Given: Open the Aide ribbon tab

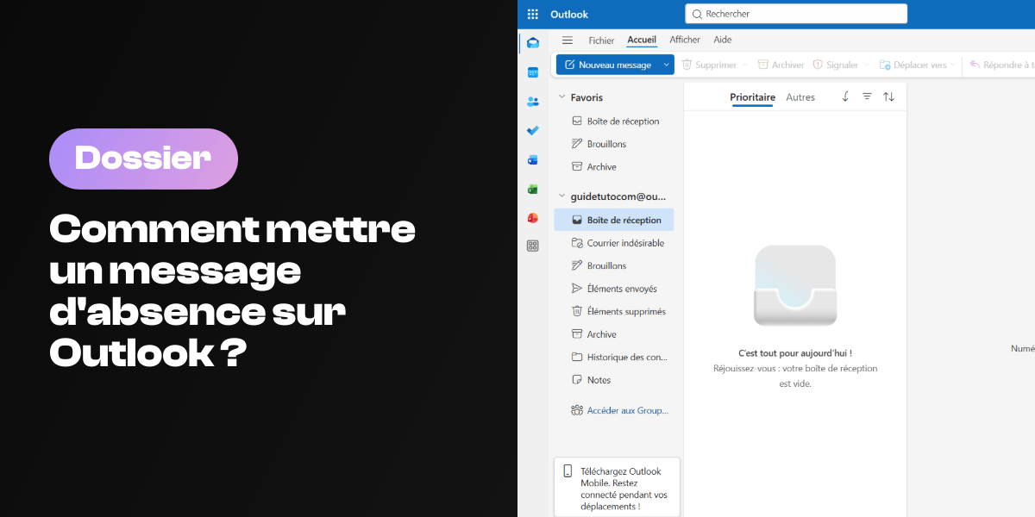Looking at the screenshot, I should [x=723, y=40].
